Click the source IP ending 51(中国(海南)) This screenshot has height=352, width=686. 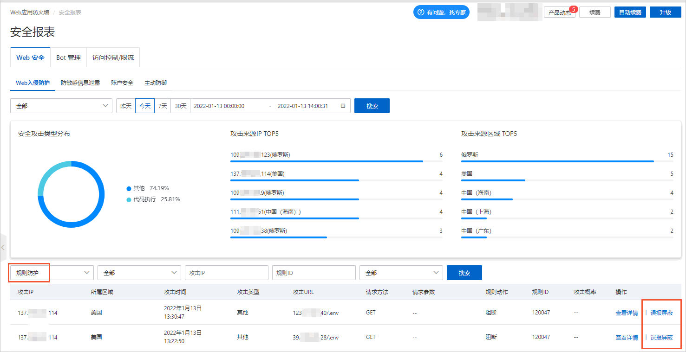click(266, 212)
